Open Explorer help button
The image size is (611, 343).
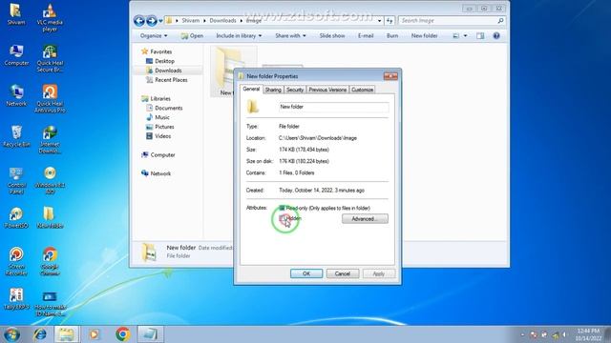[496, 36]
